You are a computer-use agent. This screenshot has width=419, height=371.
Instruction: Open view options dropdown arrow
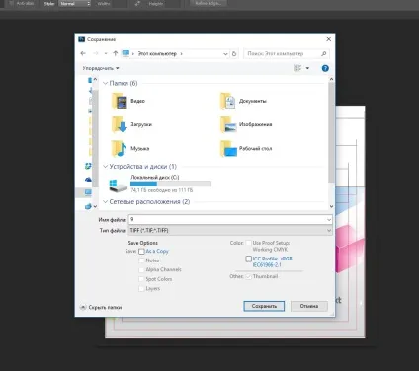click(307, 68)
